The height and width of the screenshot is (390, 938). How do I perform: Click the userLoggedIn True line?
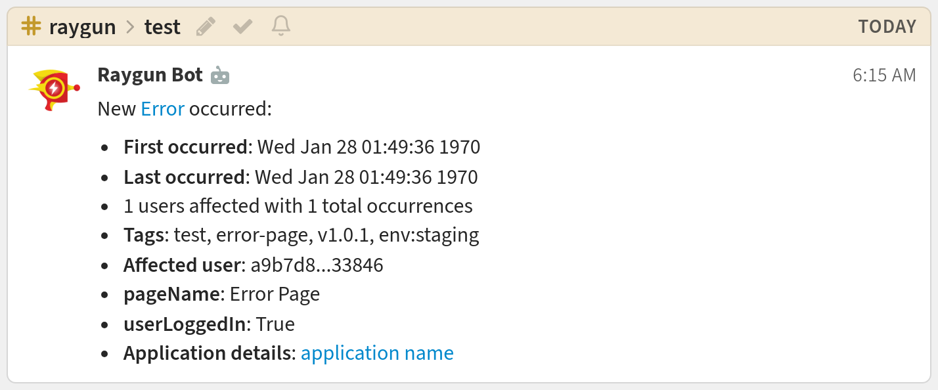click(x=209, y=324)
